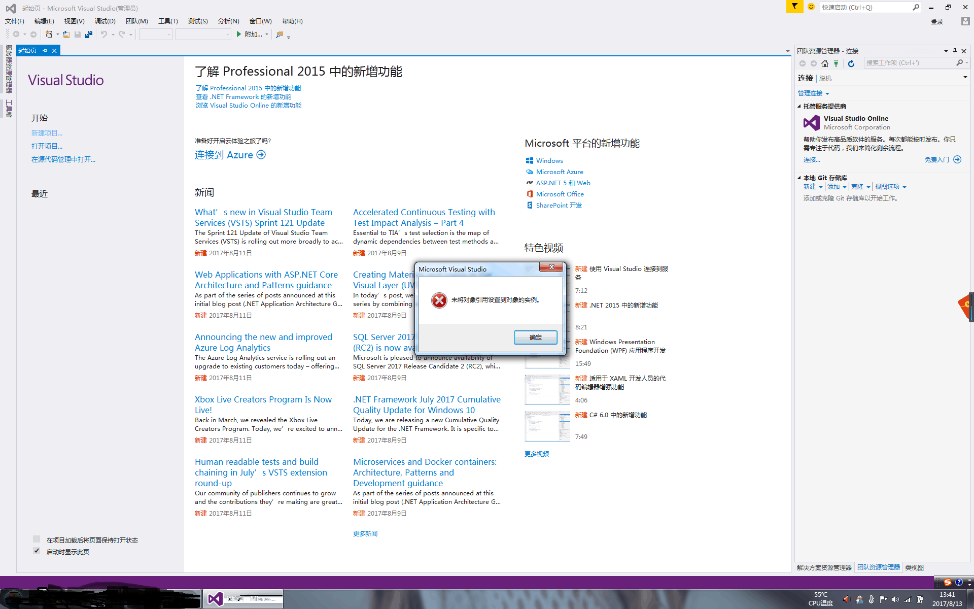Viewport: 974px width, 609px height.
Task: Click the 新建项目... link
Action: (47, 133)
